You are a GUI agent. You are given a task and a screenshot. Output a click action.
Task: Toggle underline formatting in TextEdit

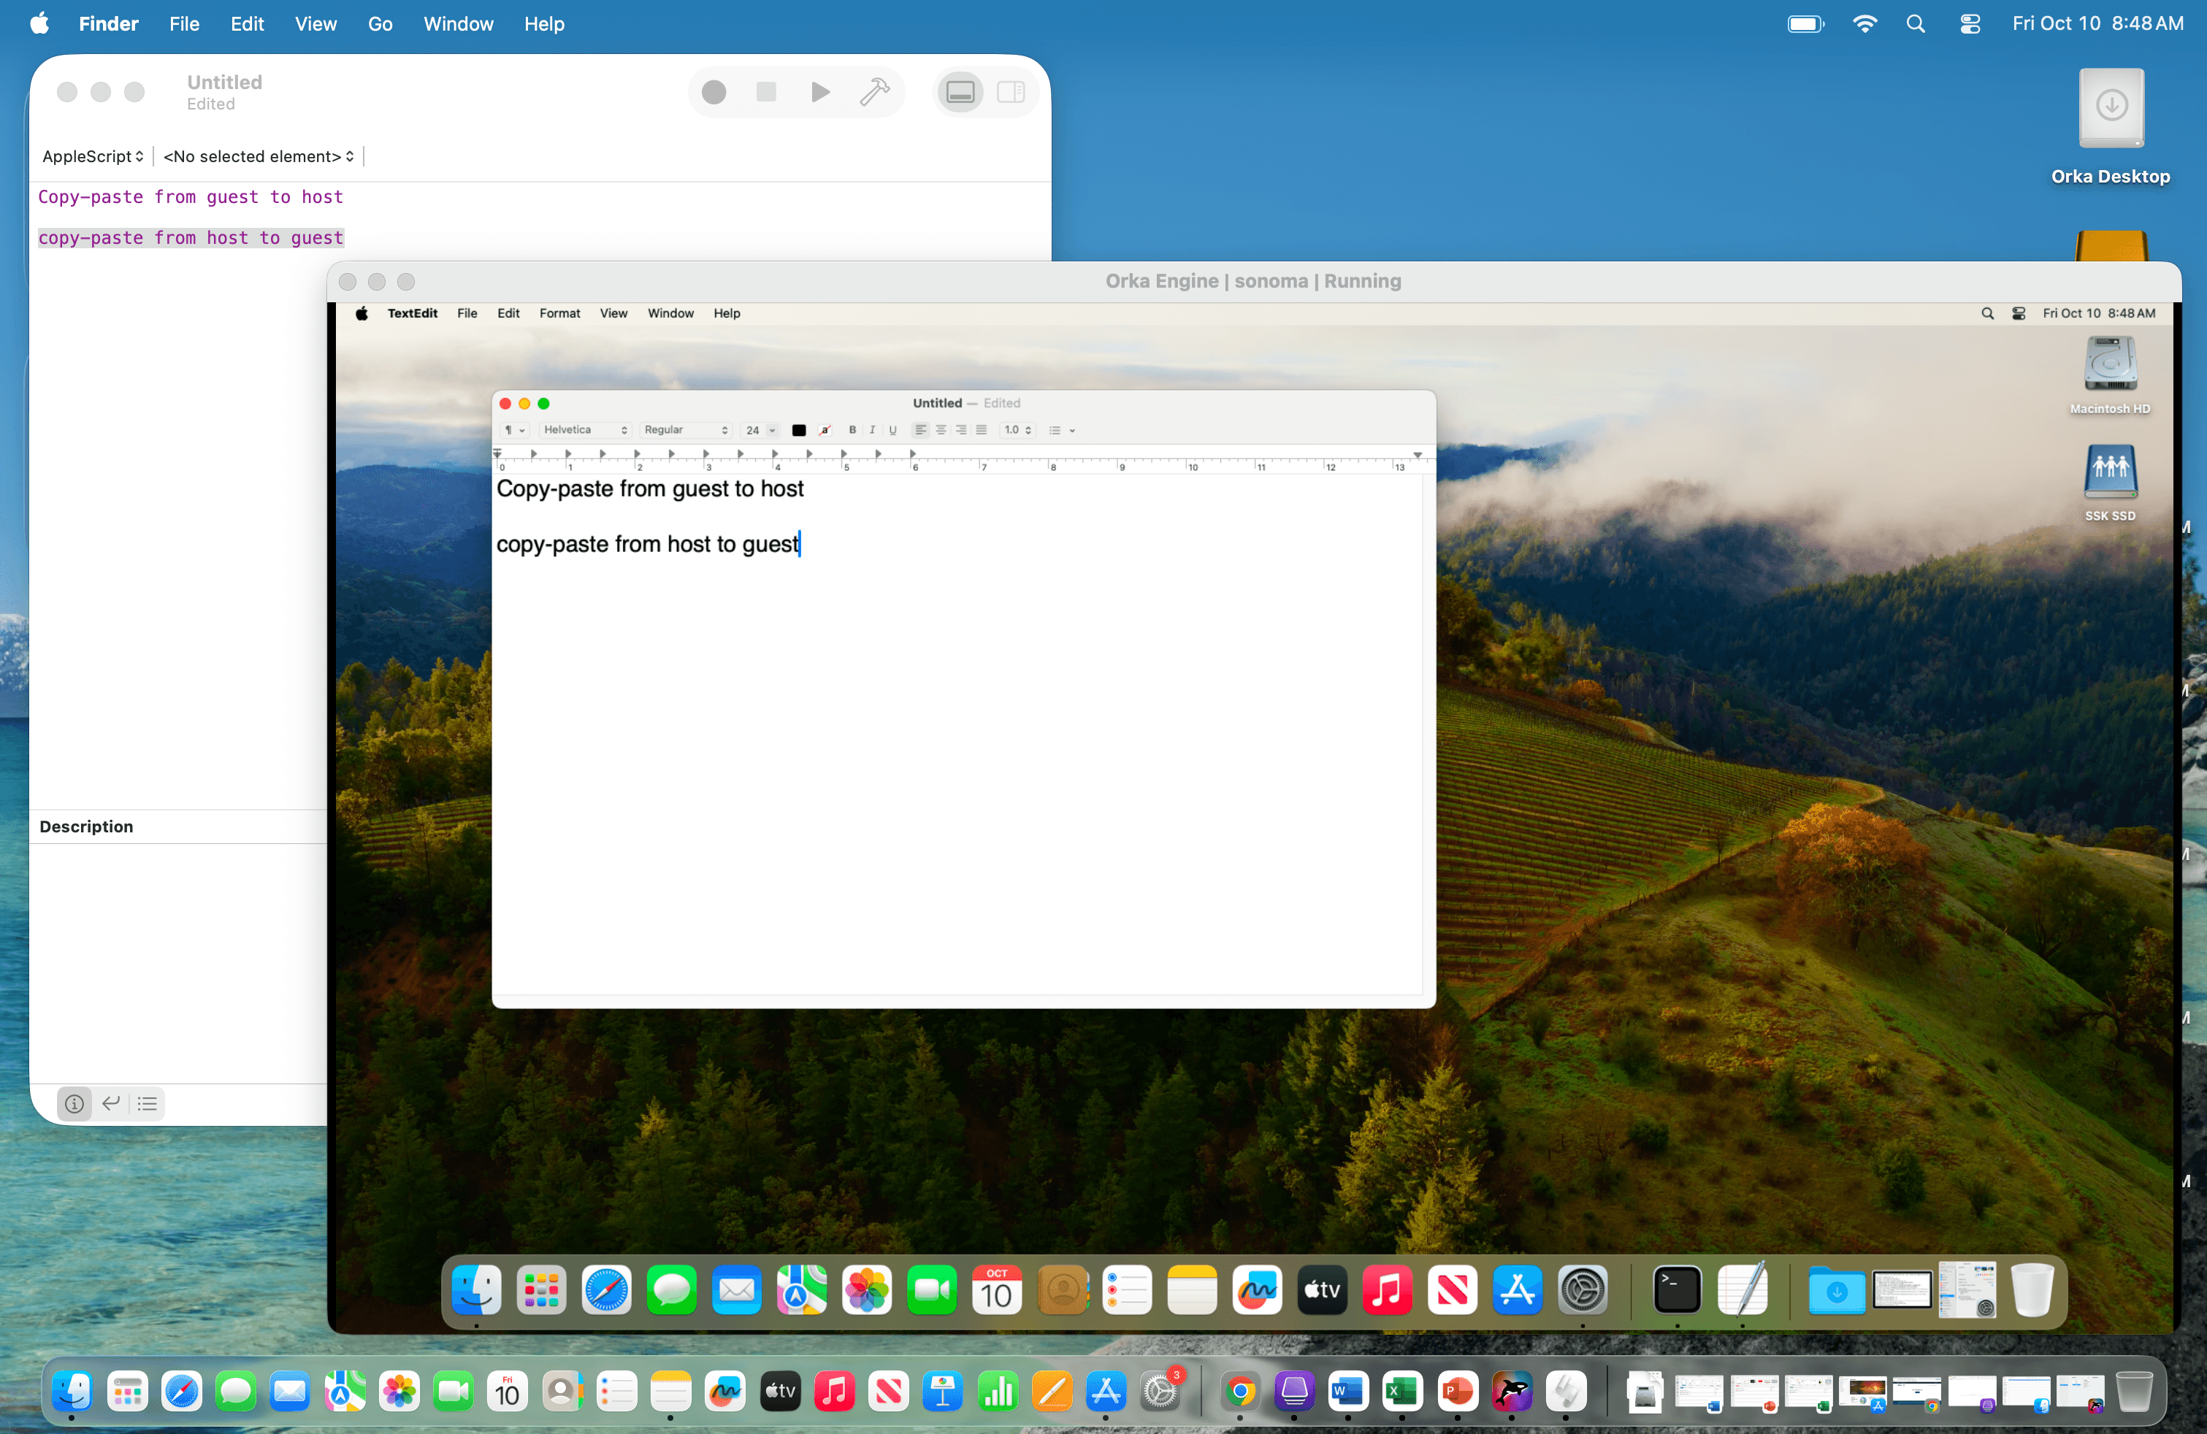point(892,430)
